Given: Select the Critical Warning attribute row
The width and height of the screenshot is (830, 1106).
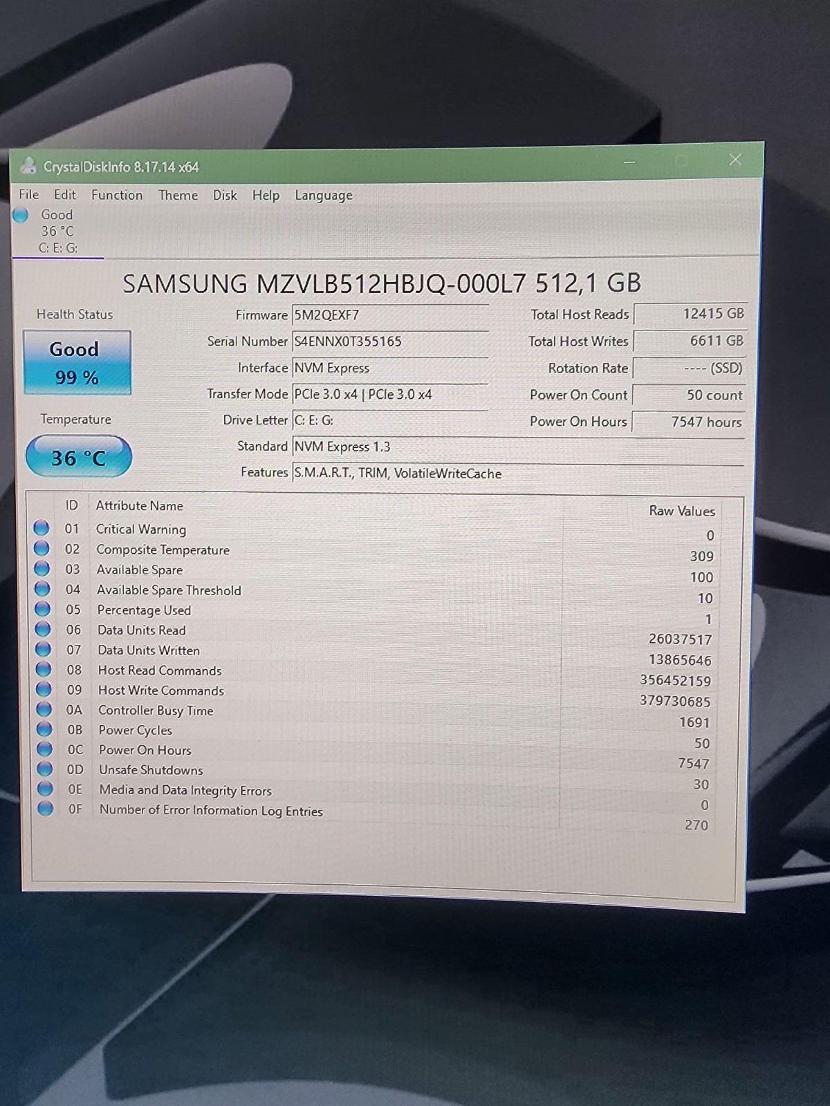Looking at the screenshot, I should point(376,531).
